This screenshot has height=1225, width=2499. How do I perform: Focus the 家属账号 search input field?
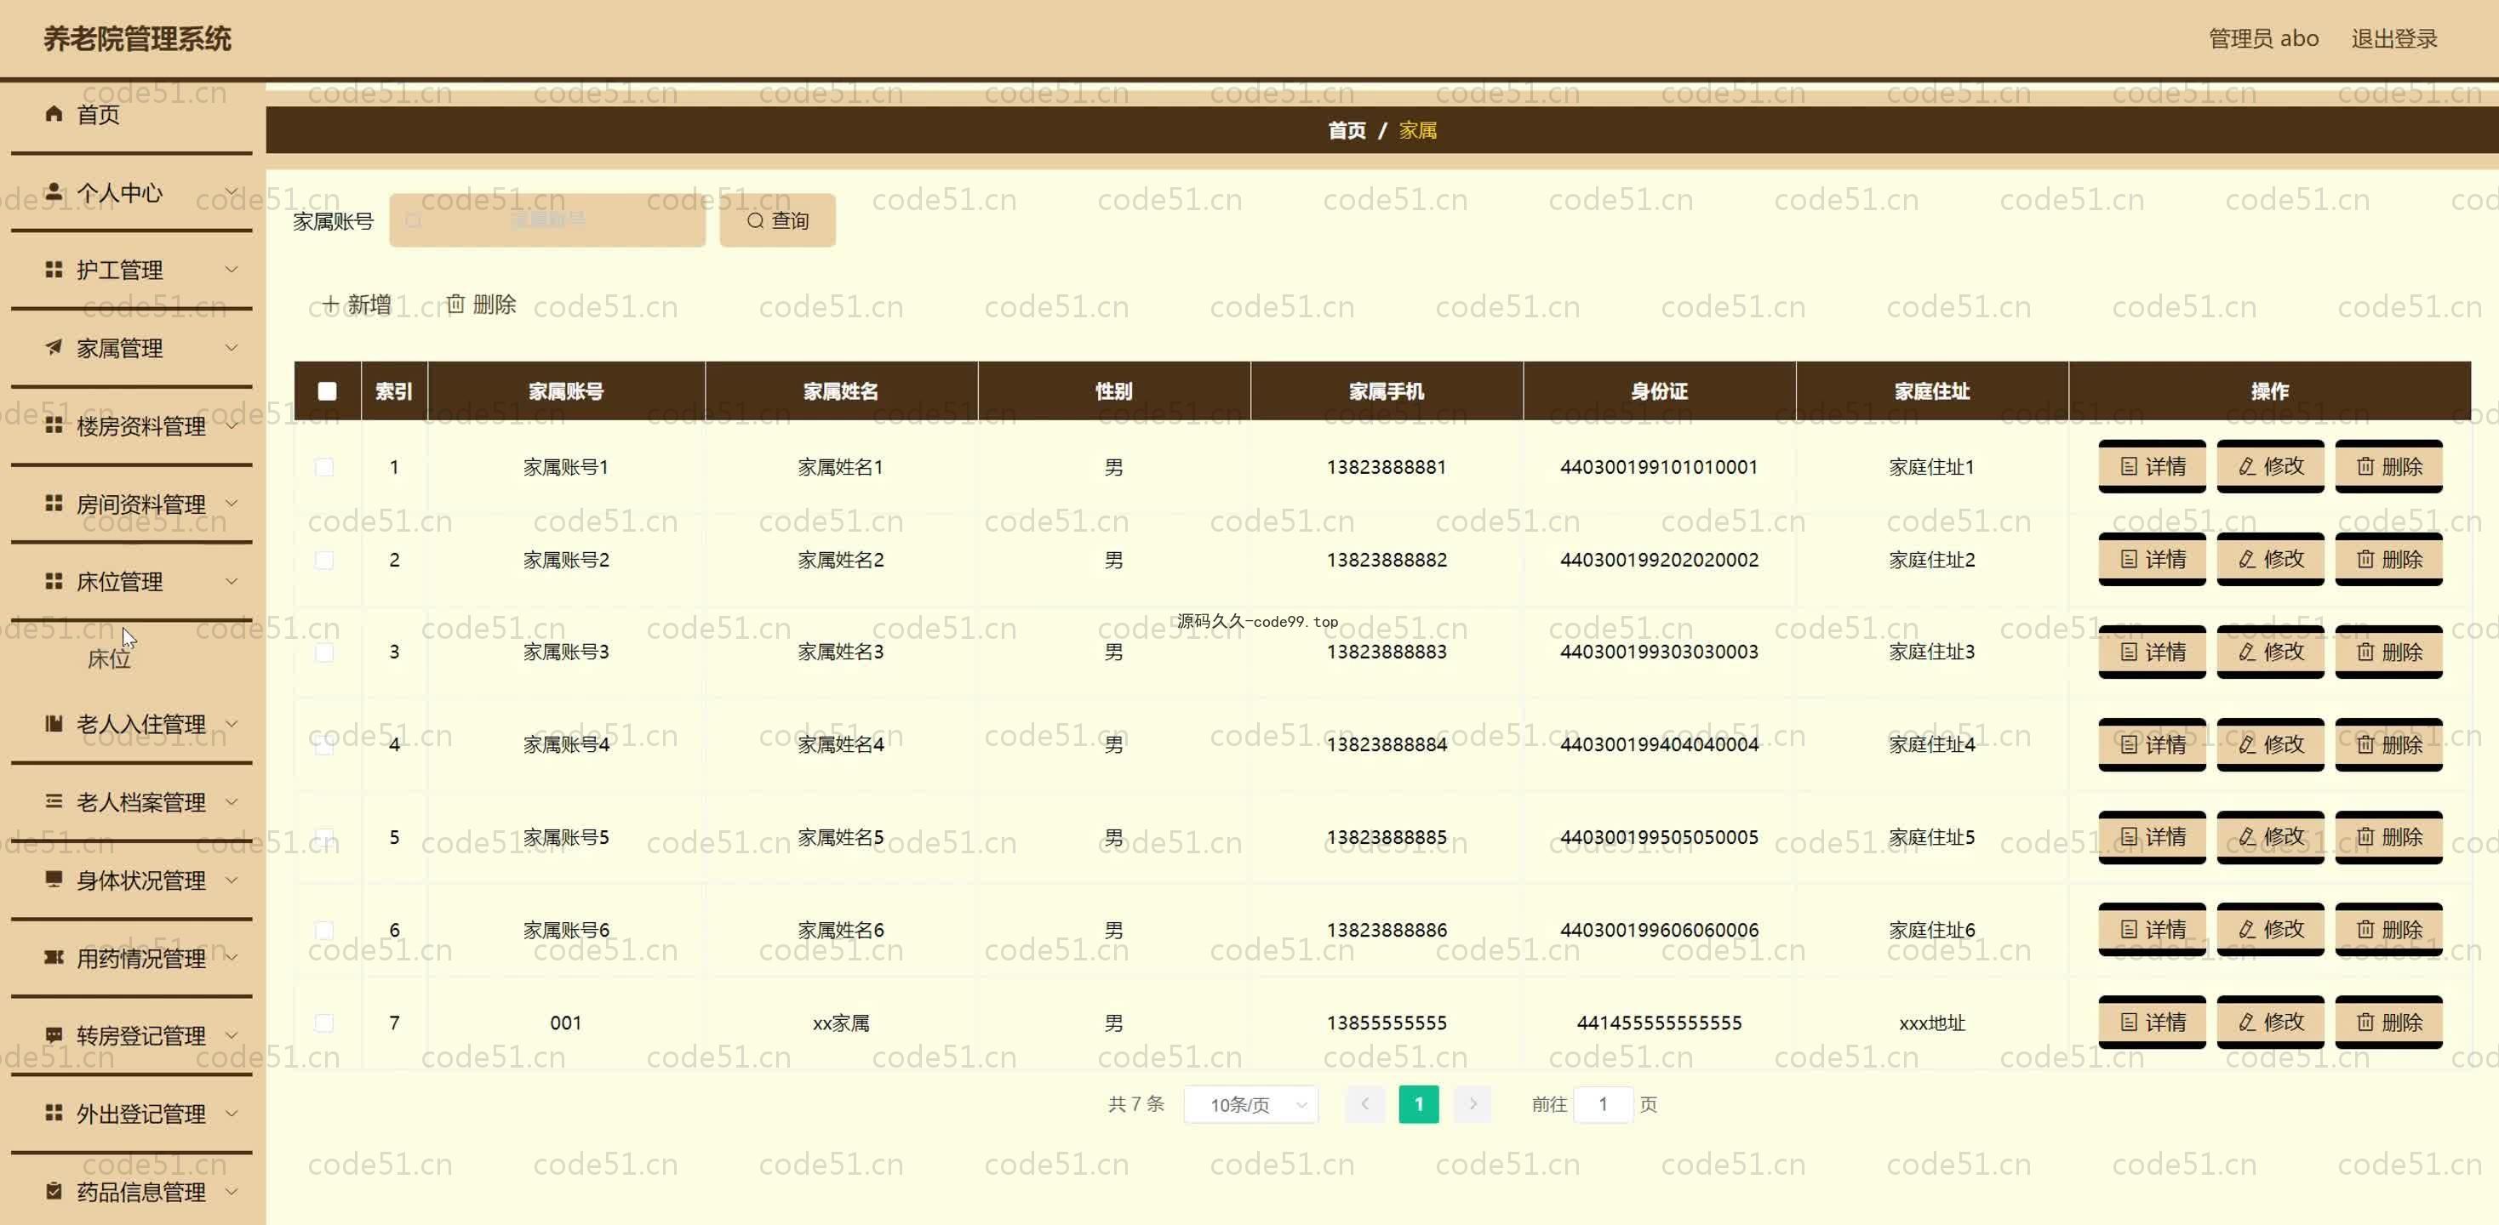pos(547,220)
